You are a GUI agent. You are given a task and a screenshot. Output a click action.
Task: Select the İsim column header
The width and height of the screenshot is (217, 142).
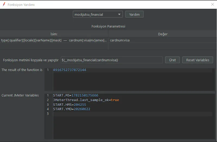[54, 34]
